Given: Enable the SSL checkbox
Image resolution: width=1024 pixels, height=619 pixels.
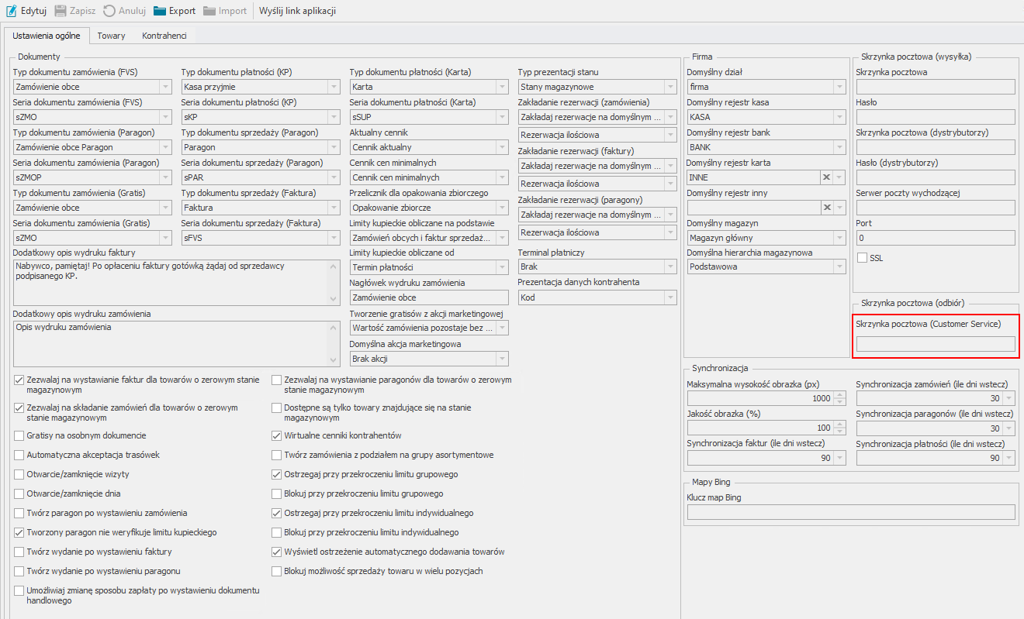Looking at the screenshot, I should 862,257.
